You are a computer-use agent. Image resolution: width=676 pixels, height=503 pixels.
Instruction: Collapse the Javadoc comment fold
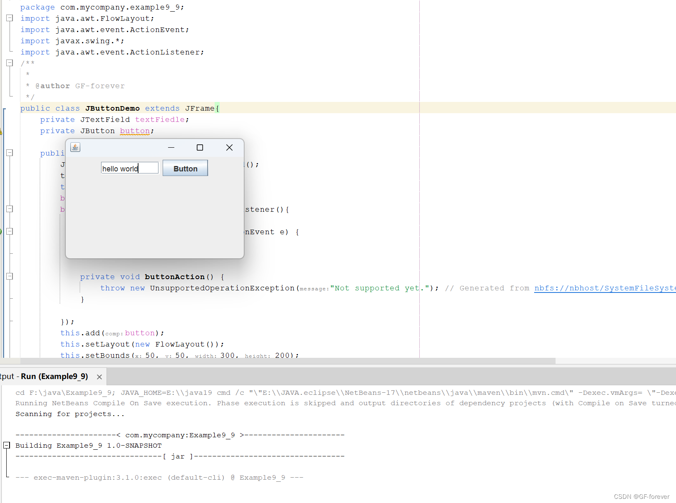[x=10, y=63]
